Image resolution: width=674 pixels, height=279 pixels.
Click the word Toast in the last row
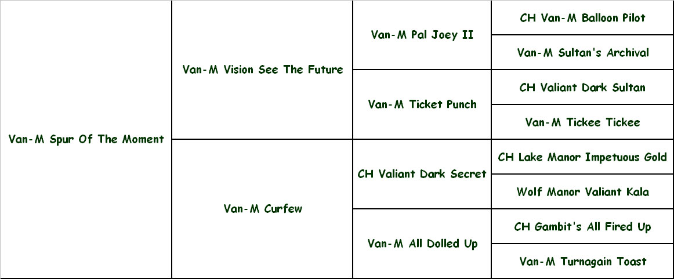tap(632, 262)
